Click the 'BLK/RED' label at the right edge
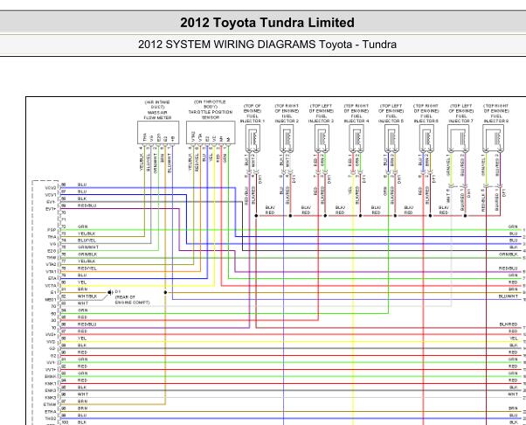This screenshot has height=425, width=526. [509, 324]
